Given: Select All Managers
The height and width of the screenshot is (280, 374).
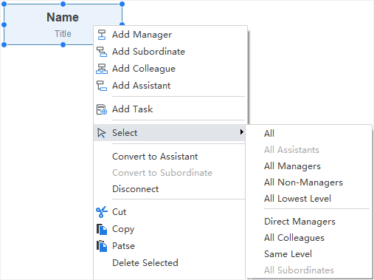Looking at the screenshot, I should pos(292,166).
